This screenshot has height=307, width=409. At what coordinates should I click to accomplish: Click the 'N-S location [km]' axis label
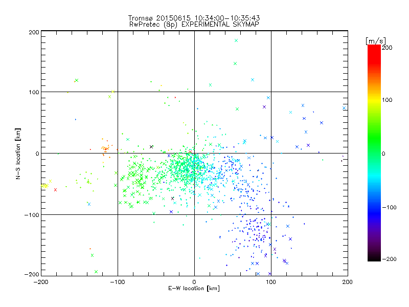18,153
